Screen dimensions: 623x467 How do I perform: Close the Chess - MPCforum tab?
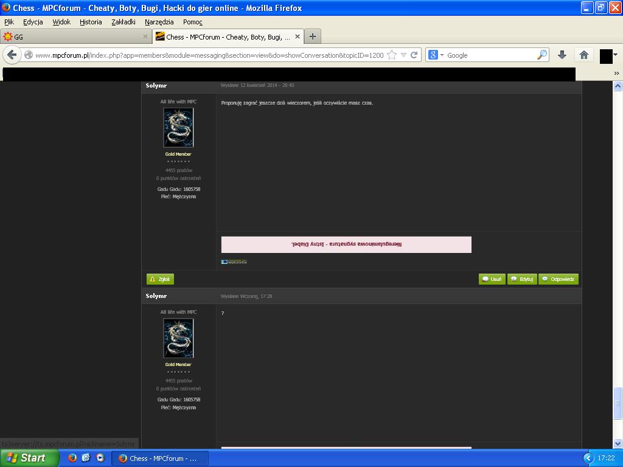297,36
